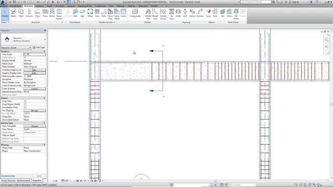Expand the Select panel dropdown
This screenshot has height=187, width=333.
5,22
